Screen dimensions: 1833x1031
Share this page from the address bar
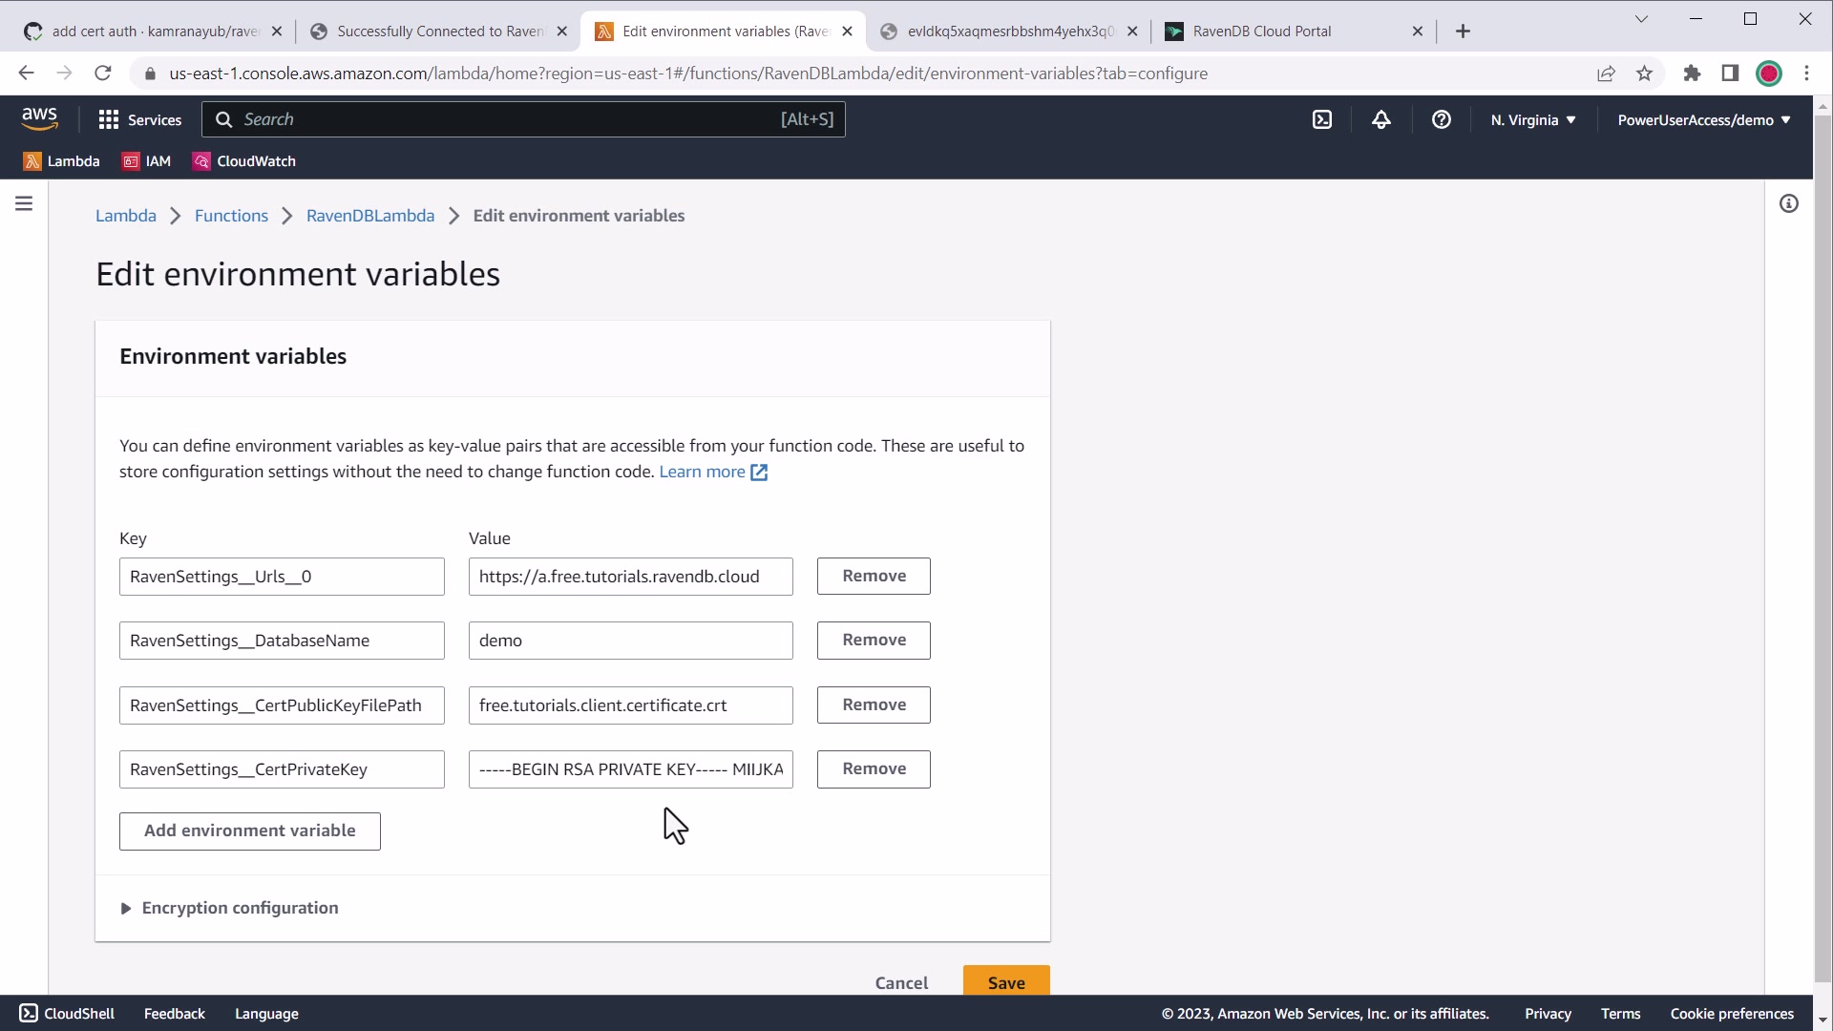[1606, 74]
